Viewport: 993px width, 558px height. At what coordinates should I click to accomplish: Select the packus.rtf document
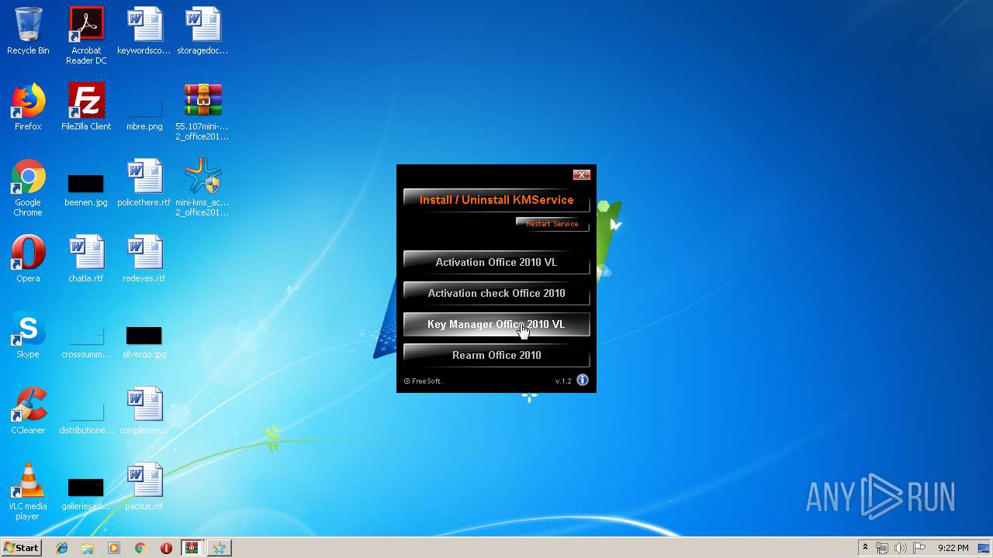point(144,487)
